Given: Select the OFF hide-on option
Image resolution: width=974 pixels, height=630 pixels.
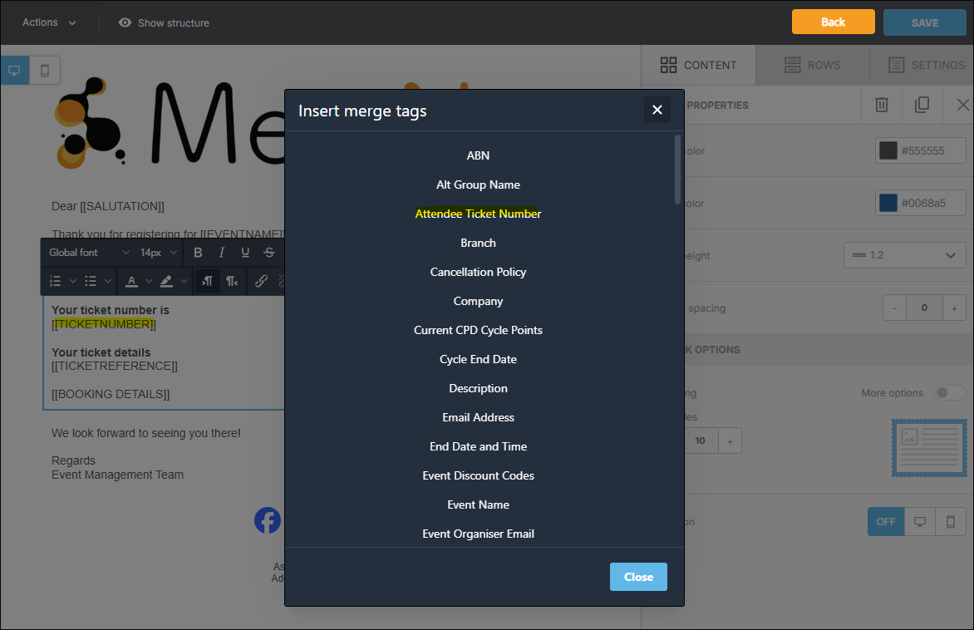Looking at the screenshot, I should [x=886, y=522].
